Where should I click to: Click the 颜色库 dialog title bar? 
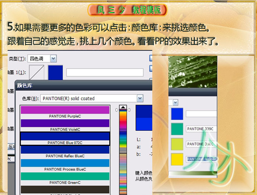(x=84, y=85)
